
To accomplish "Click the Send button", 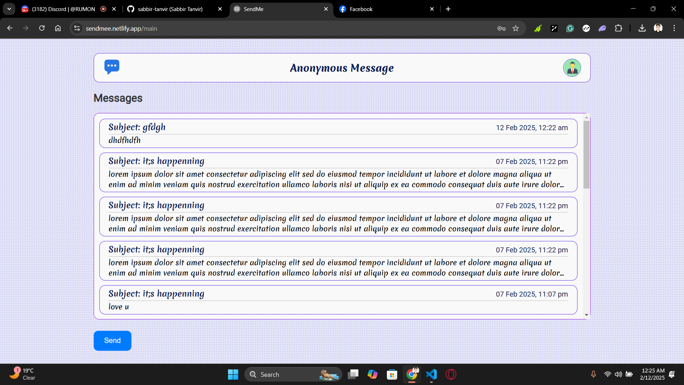I will (112, 340).
